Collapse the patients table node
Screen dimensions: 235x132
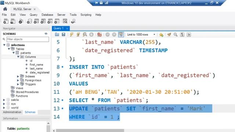point(14,53)
